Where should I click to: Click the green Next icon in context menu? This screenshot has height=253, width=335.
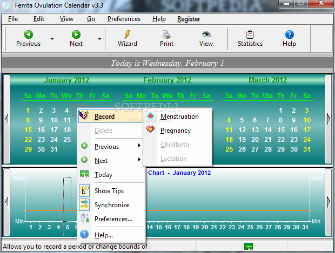click(84, 160)
